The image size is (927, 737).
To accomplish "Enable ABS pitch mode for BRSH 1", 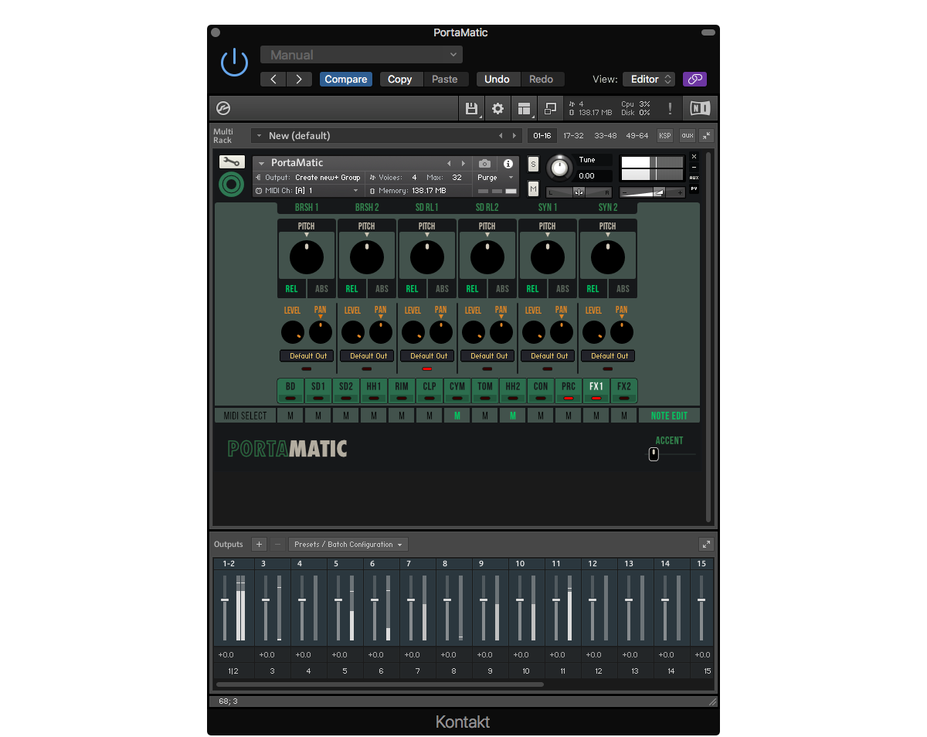I will (x=321, y=289).
